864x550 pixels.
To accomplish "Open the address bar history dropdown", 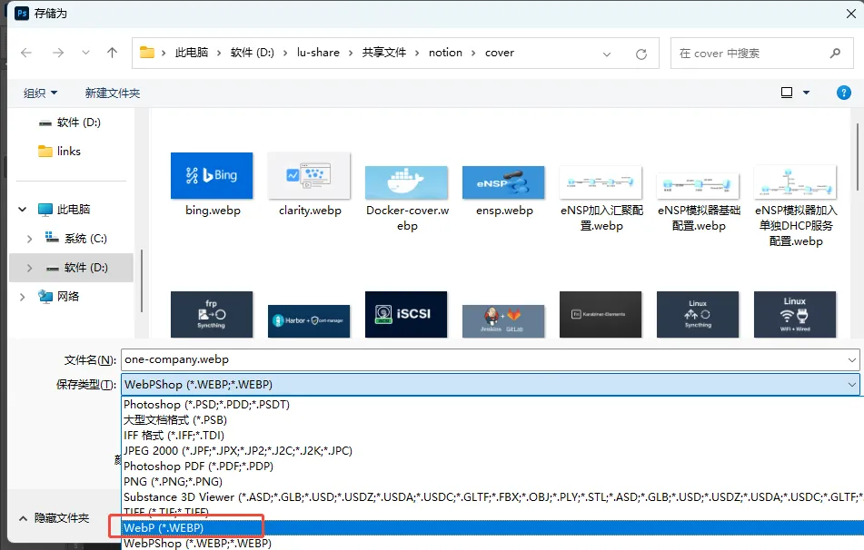I will coord(607,54).
